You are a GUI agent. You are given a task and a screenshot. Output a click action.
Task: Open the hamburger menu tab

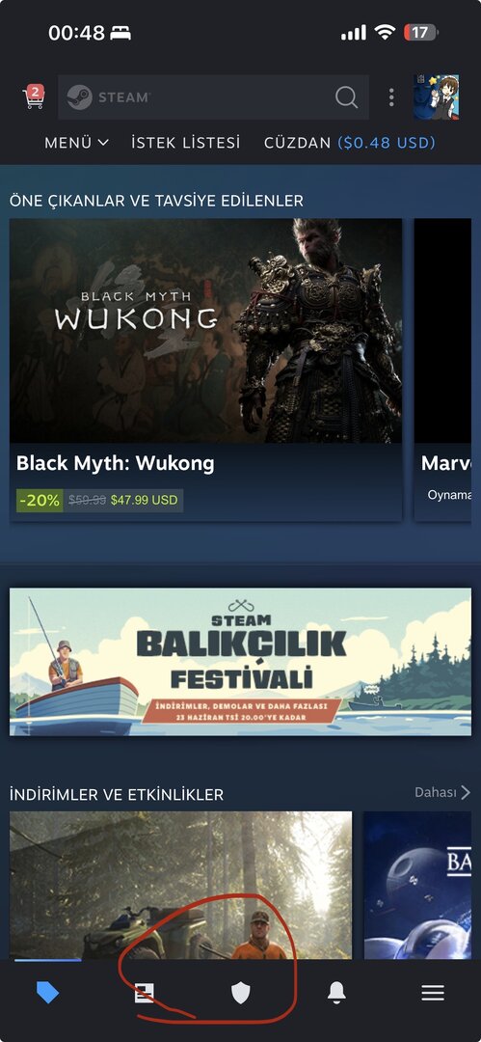pyautogui.click(x=433, y=994)
